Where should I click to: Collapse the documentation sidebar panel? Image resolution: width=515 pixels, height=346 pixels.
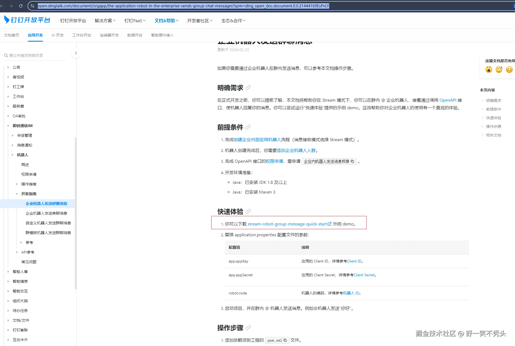76,53
